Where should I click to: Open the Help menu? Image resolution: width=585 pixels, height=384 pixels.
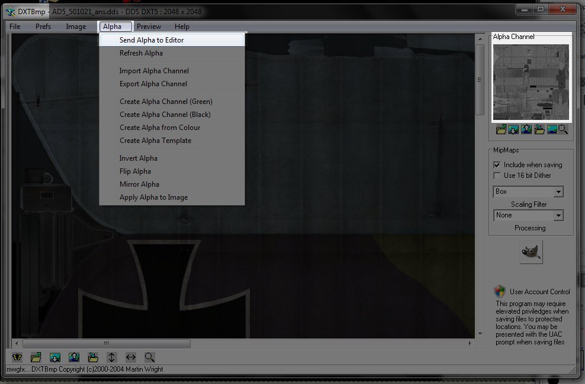coord(182,27)
